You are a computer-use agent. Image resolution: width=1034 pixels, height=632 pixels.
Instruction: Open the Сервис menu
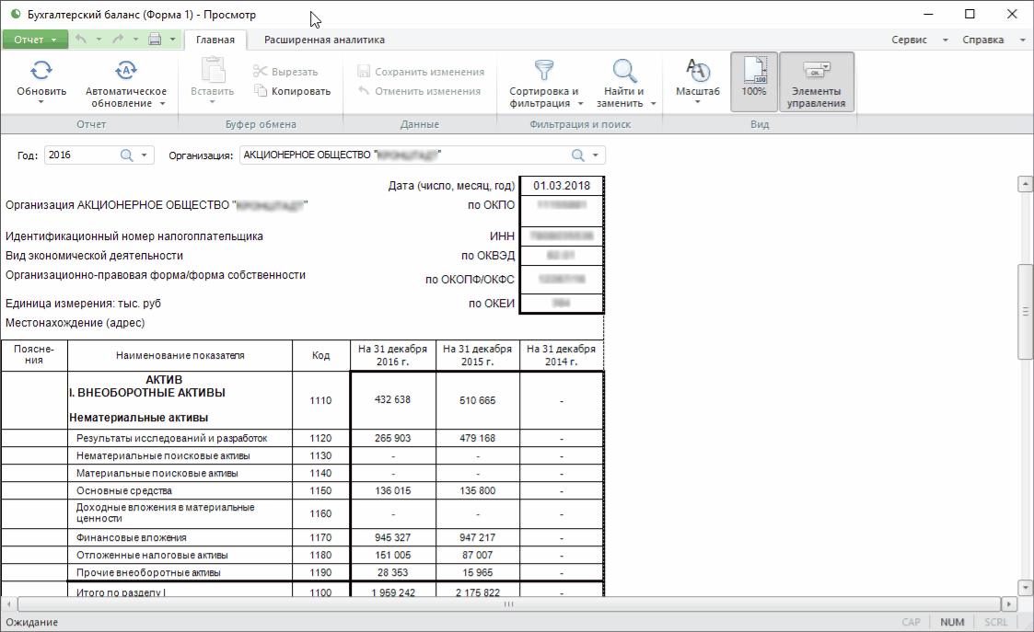pos(910,40)
